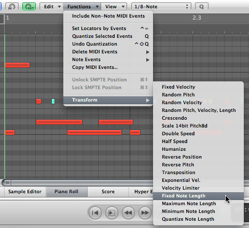Toggle Include Non-Note MIDI Events option
The width and height of the screenshot is (249, 228).
point(108,16)
